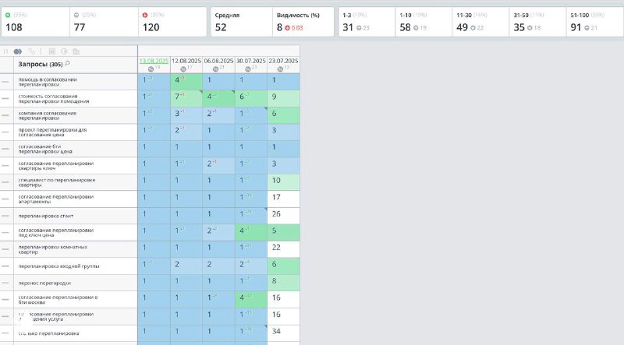The width and height of the screenshot is (624, 345).
Task: Toggle the dark double-circle view icon
Action: [x=17, y=51]
